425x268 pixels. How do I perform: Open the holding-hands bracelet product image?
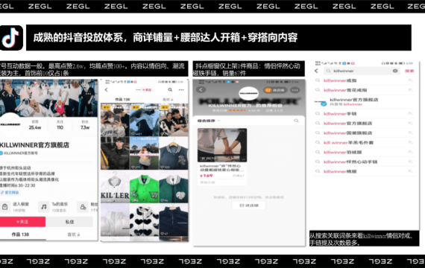coord(222,145)
